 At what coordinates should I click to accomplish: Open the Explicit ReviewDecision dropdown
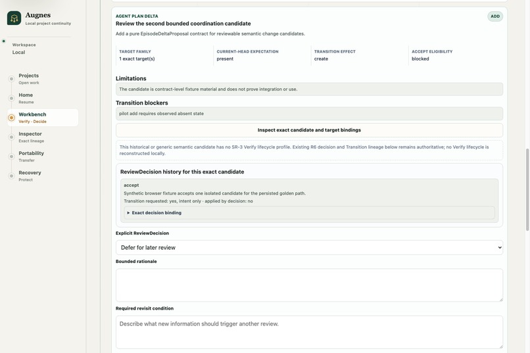(x=309, y=248)
